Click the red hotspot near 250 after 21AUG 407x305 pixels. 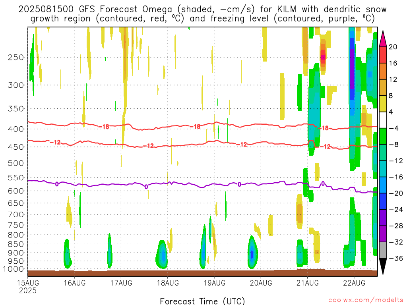click(323, 56)
